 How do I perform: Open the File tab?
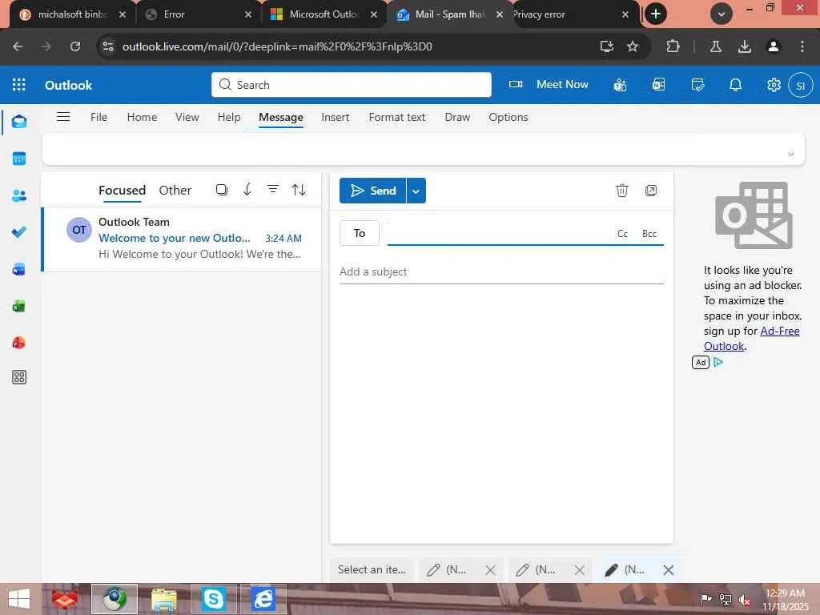(98, 117)
